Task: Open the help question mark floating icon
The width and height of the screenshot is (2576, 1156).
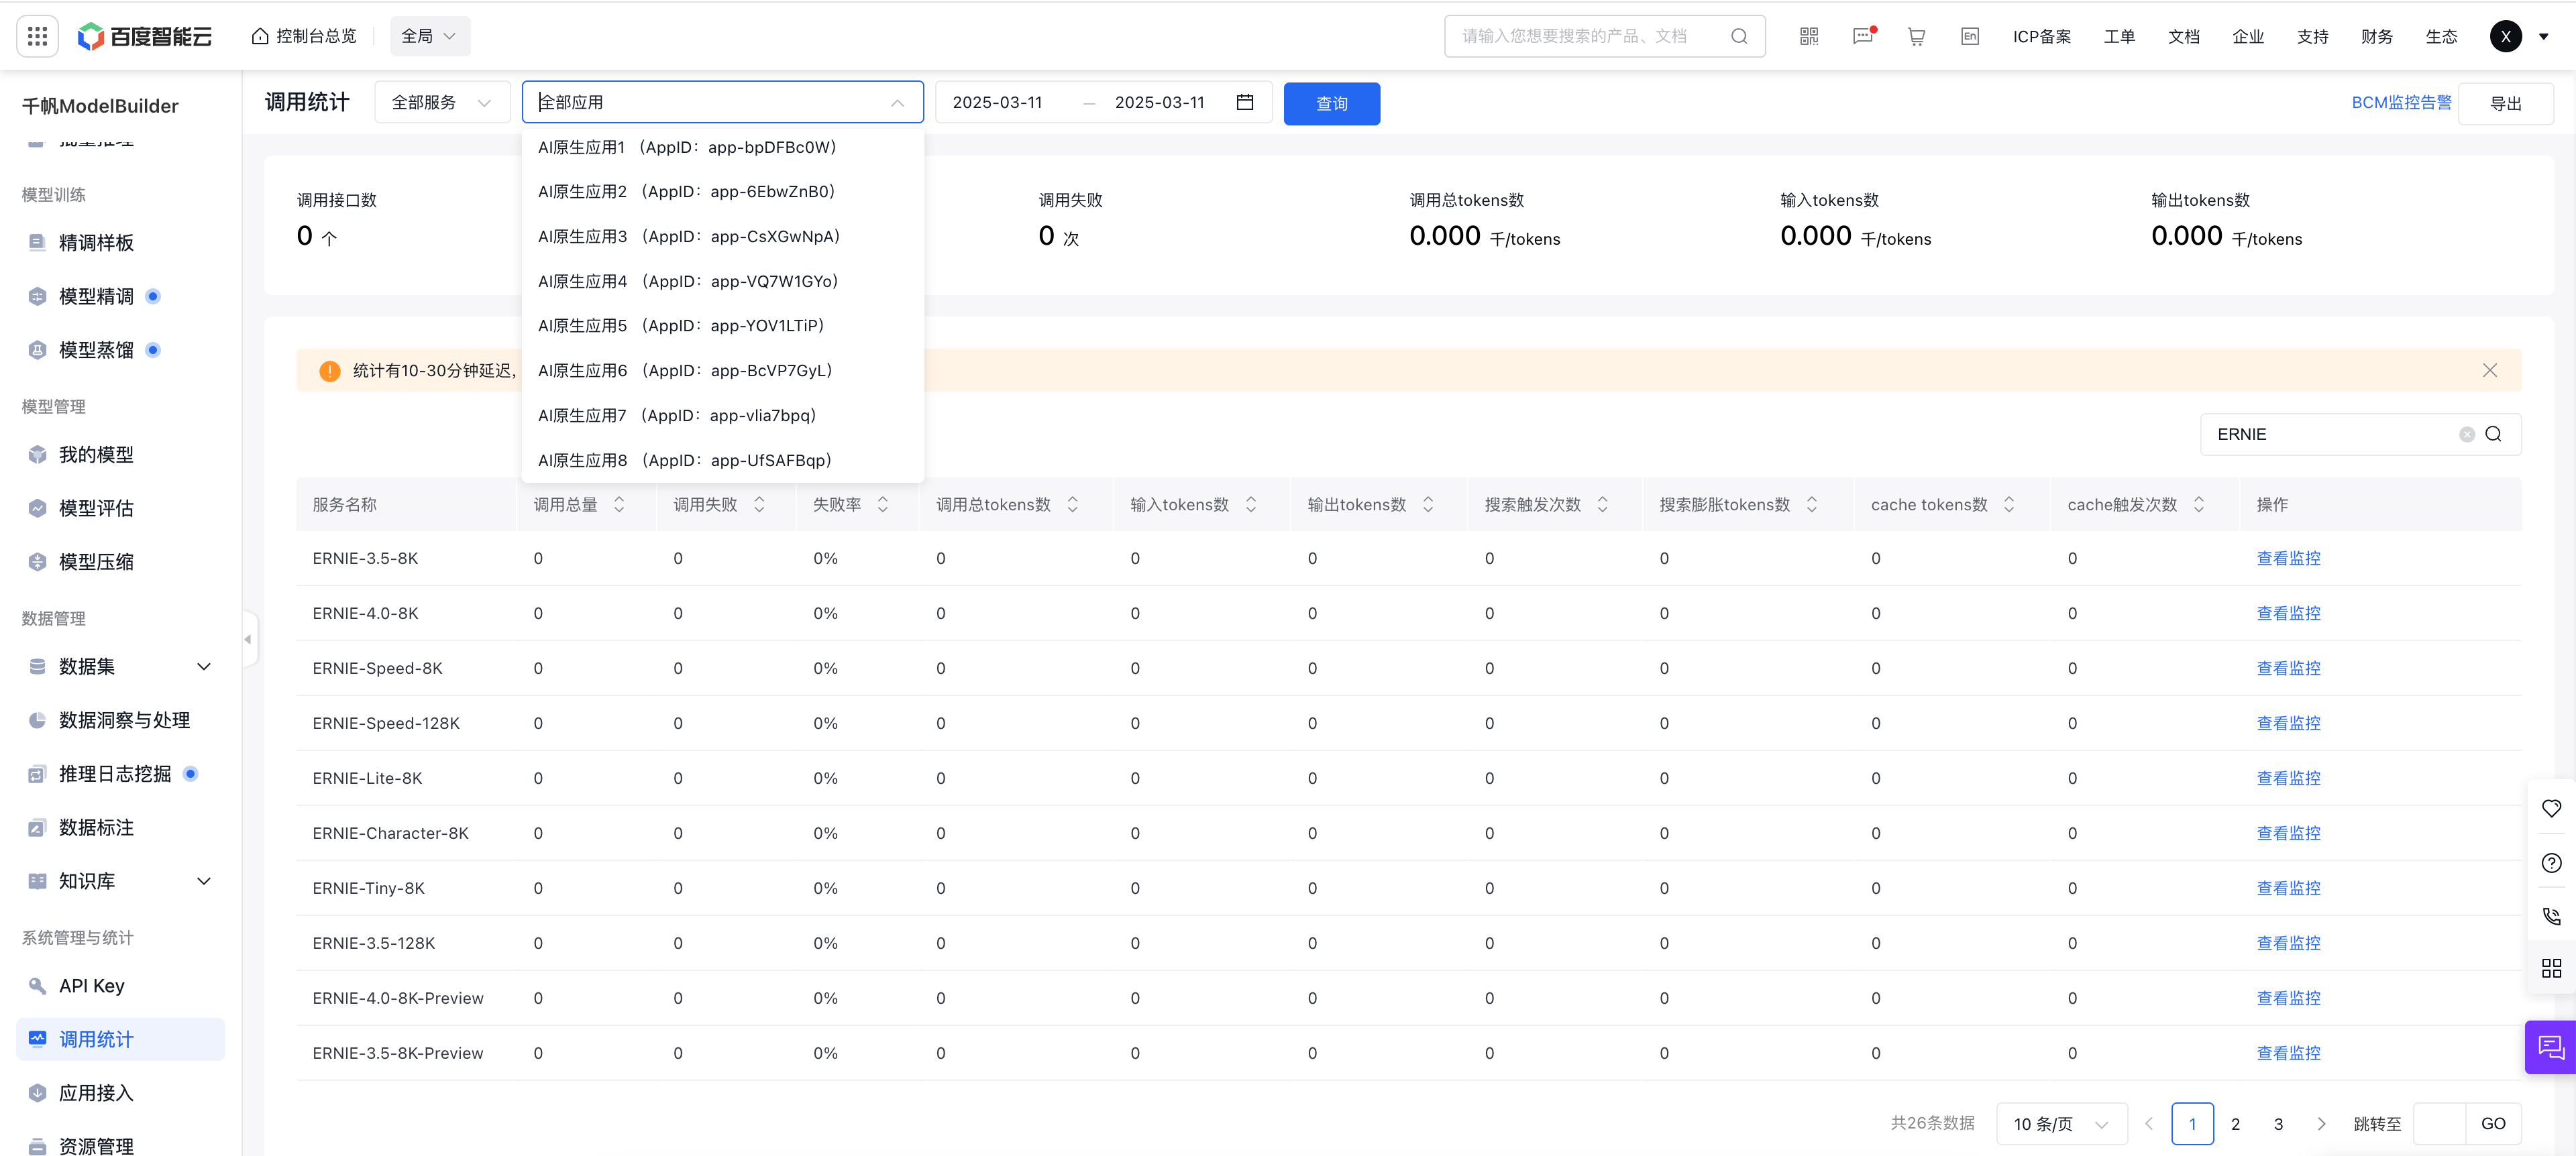Action: tap(2551, 862)
